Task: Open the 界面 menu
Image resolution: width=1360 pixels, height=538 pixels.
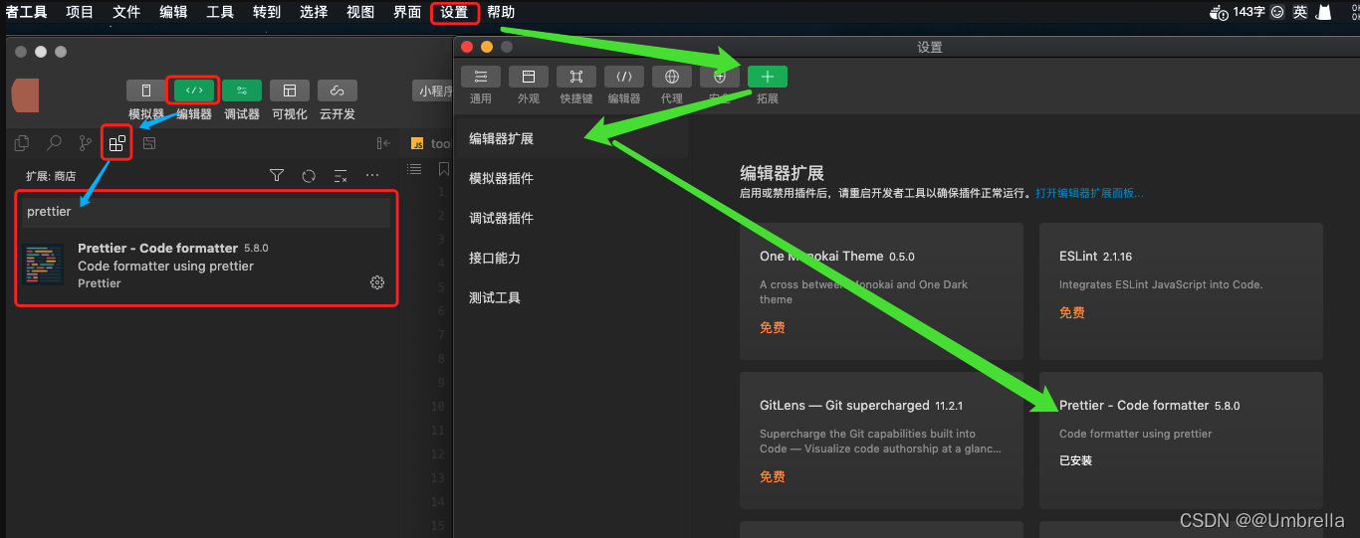Action: pos(407,12)
